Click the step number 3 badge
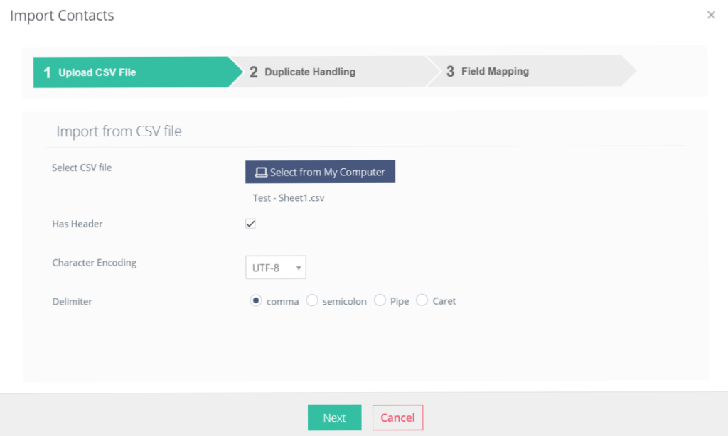 450,72
